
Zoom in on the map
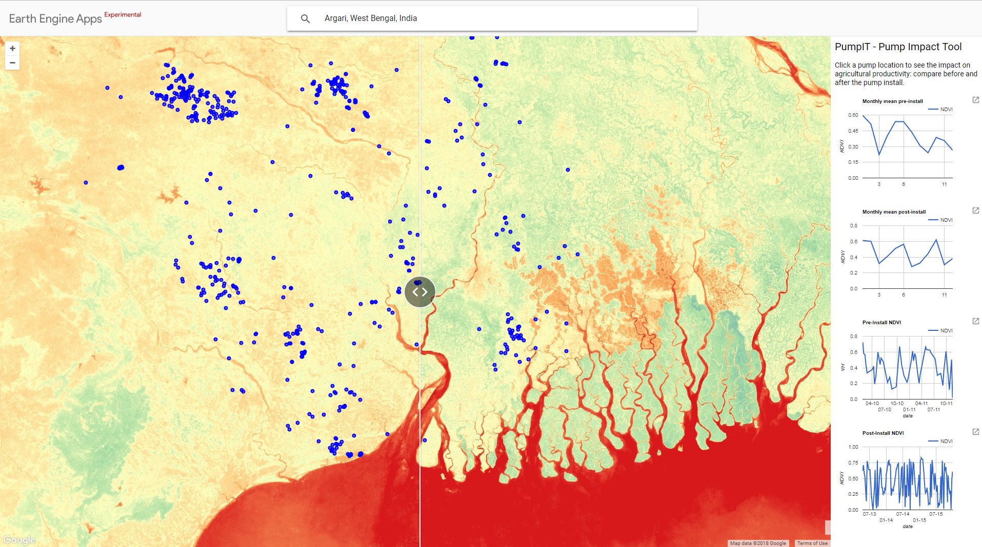coord(12,49)
